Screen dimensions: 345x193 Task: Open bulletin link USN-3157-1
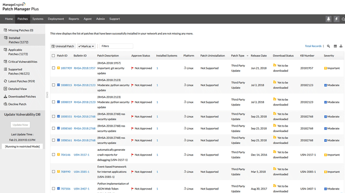pyautogui.click(x=82, y=155)
